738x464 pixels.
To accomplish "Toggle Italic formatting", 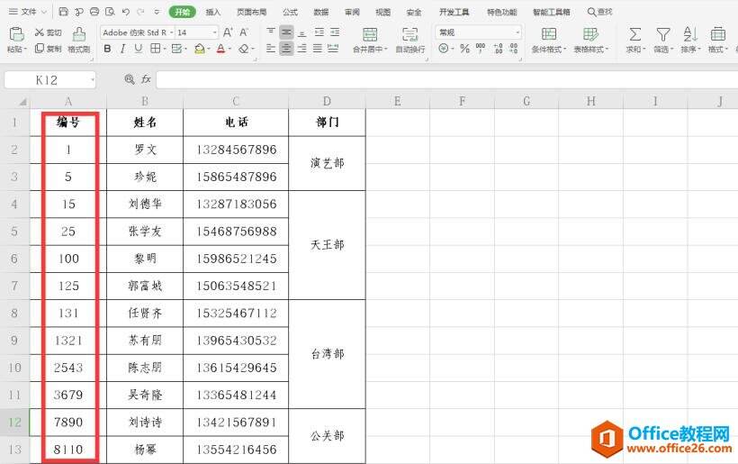I will pos(123,49).
